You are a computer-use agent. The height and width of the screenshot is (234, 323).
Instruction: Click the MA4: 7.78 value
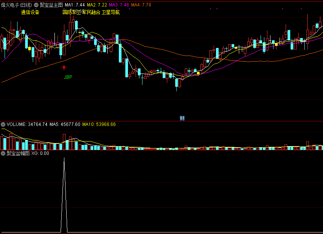(141, 5)
